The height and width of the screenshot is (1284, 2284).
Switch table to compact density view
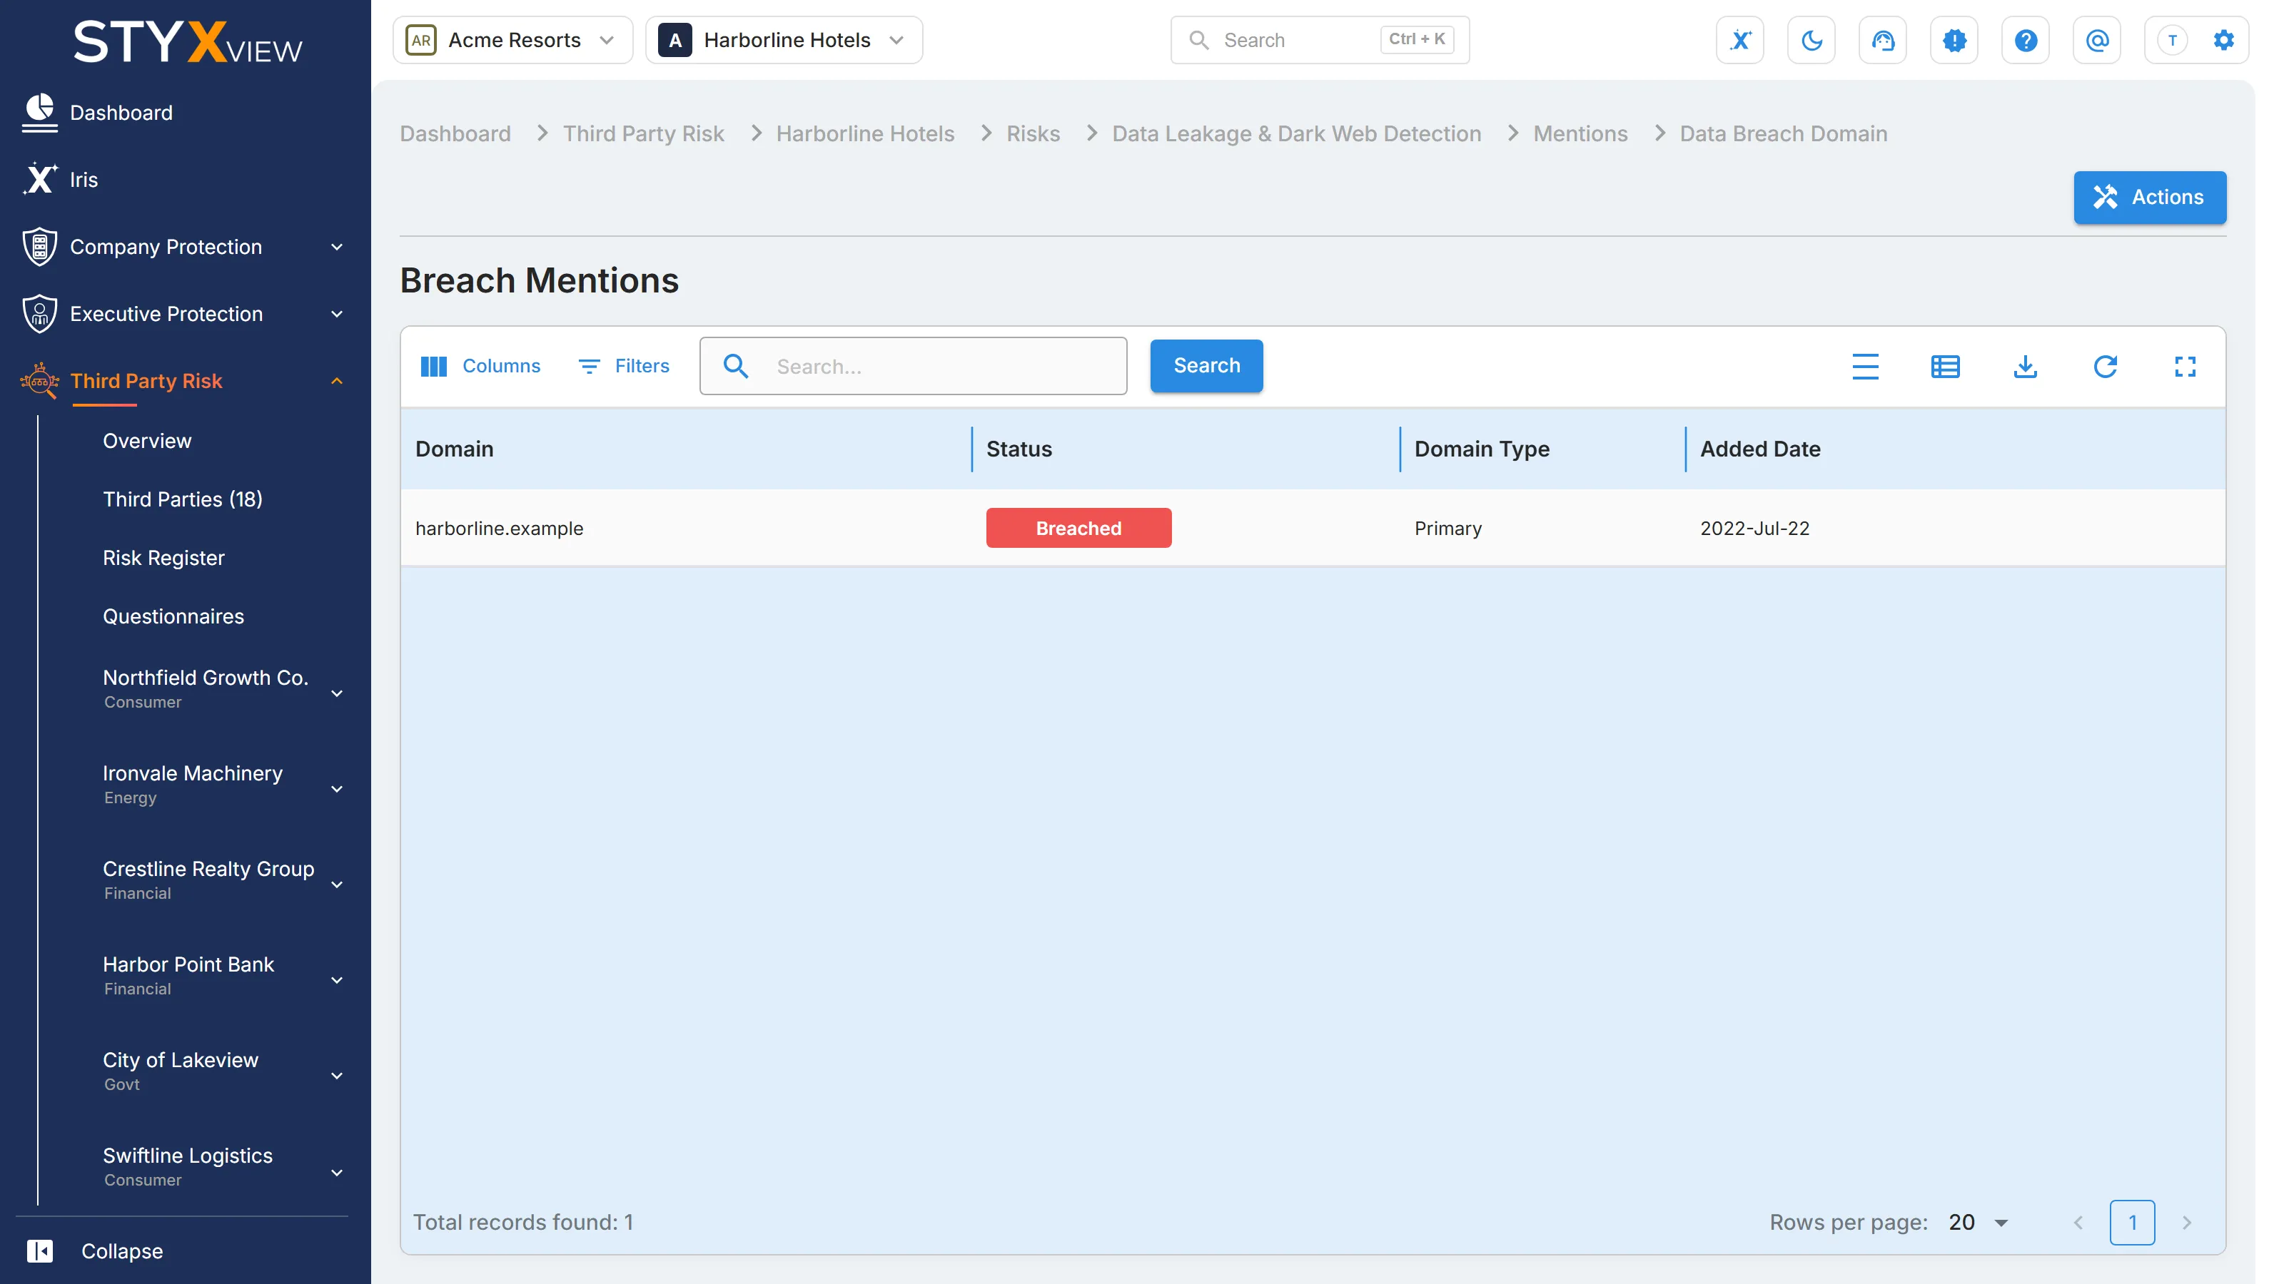[x=1864, y=366]
